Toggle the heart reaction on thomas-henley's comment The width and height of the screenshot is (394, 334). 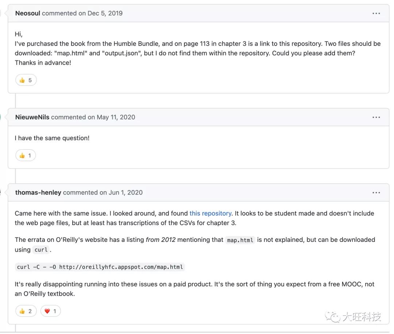coord(50,311)
